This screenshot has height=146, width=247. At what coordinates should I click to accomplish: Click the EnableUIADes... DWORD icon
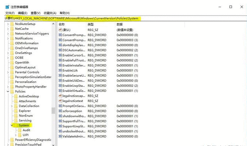tap(60, 80)
